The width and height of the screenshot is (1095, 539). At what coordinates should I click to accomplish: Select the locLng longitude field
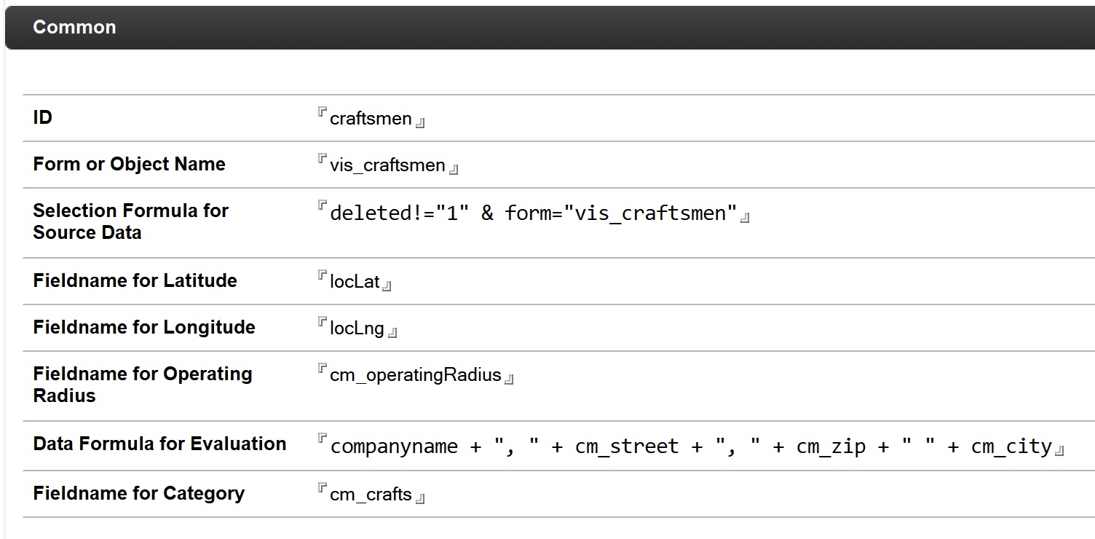[357, 328]
